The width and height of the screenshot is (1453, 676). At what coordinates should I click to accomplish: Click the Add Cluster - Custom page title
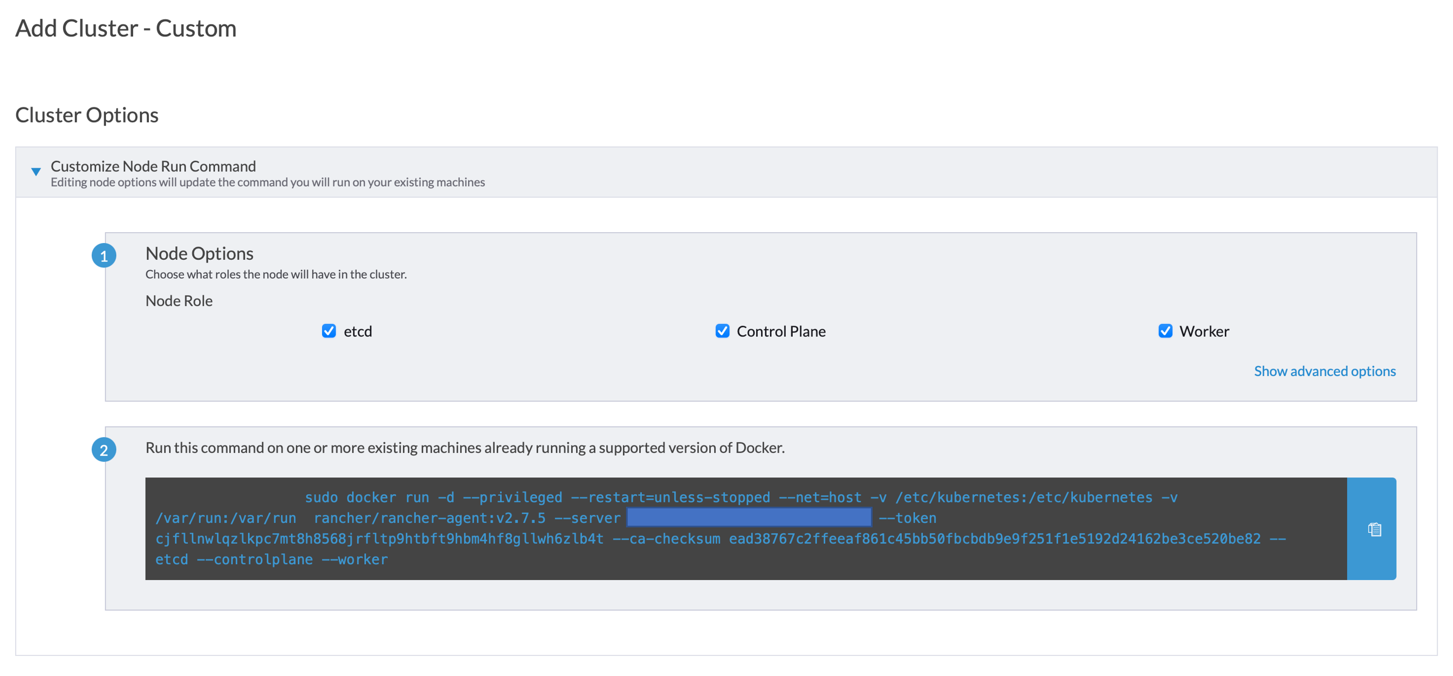(x=126, y=28)
